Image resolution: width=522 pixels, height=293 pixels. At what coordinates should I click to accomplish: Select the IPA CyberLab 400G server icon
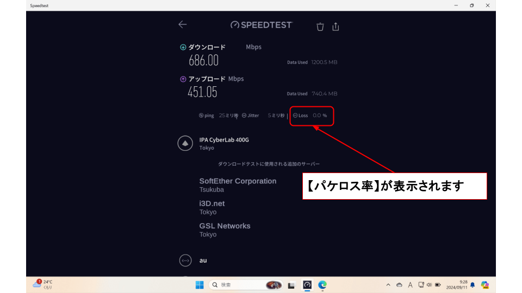[185, 143]
